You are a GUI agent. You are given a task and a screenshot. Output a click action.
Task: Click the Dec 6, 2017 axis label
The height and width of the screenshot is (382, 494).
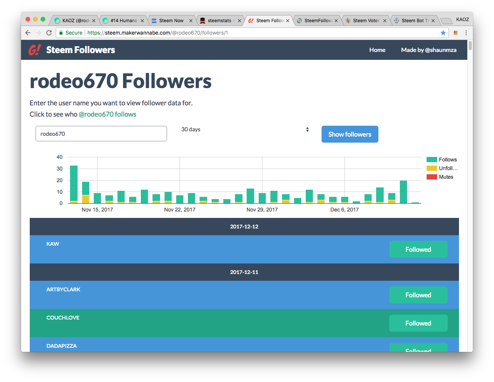pyautogui.click(x=345, y=210)
